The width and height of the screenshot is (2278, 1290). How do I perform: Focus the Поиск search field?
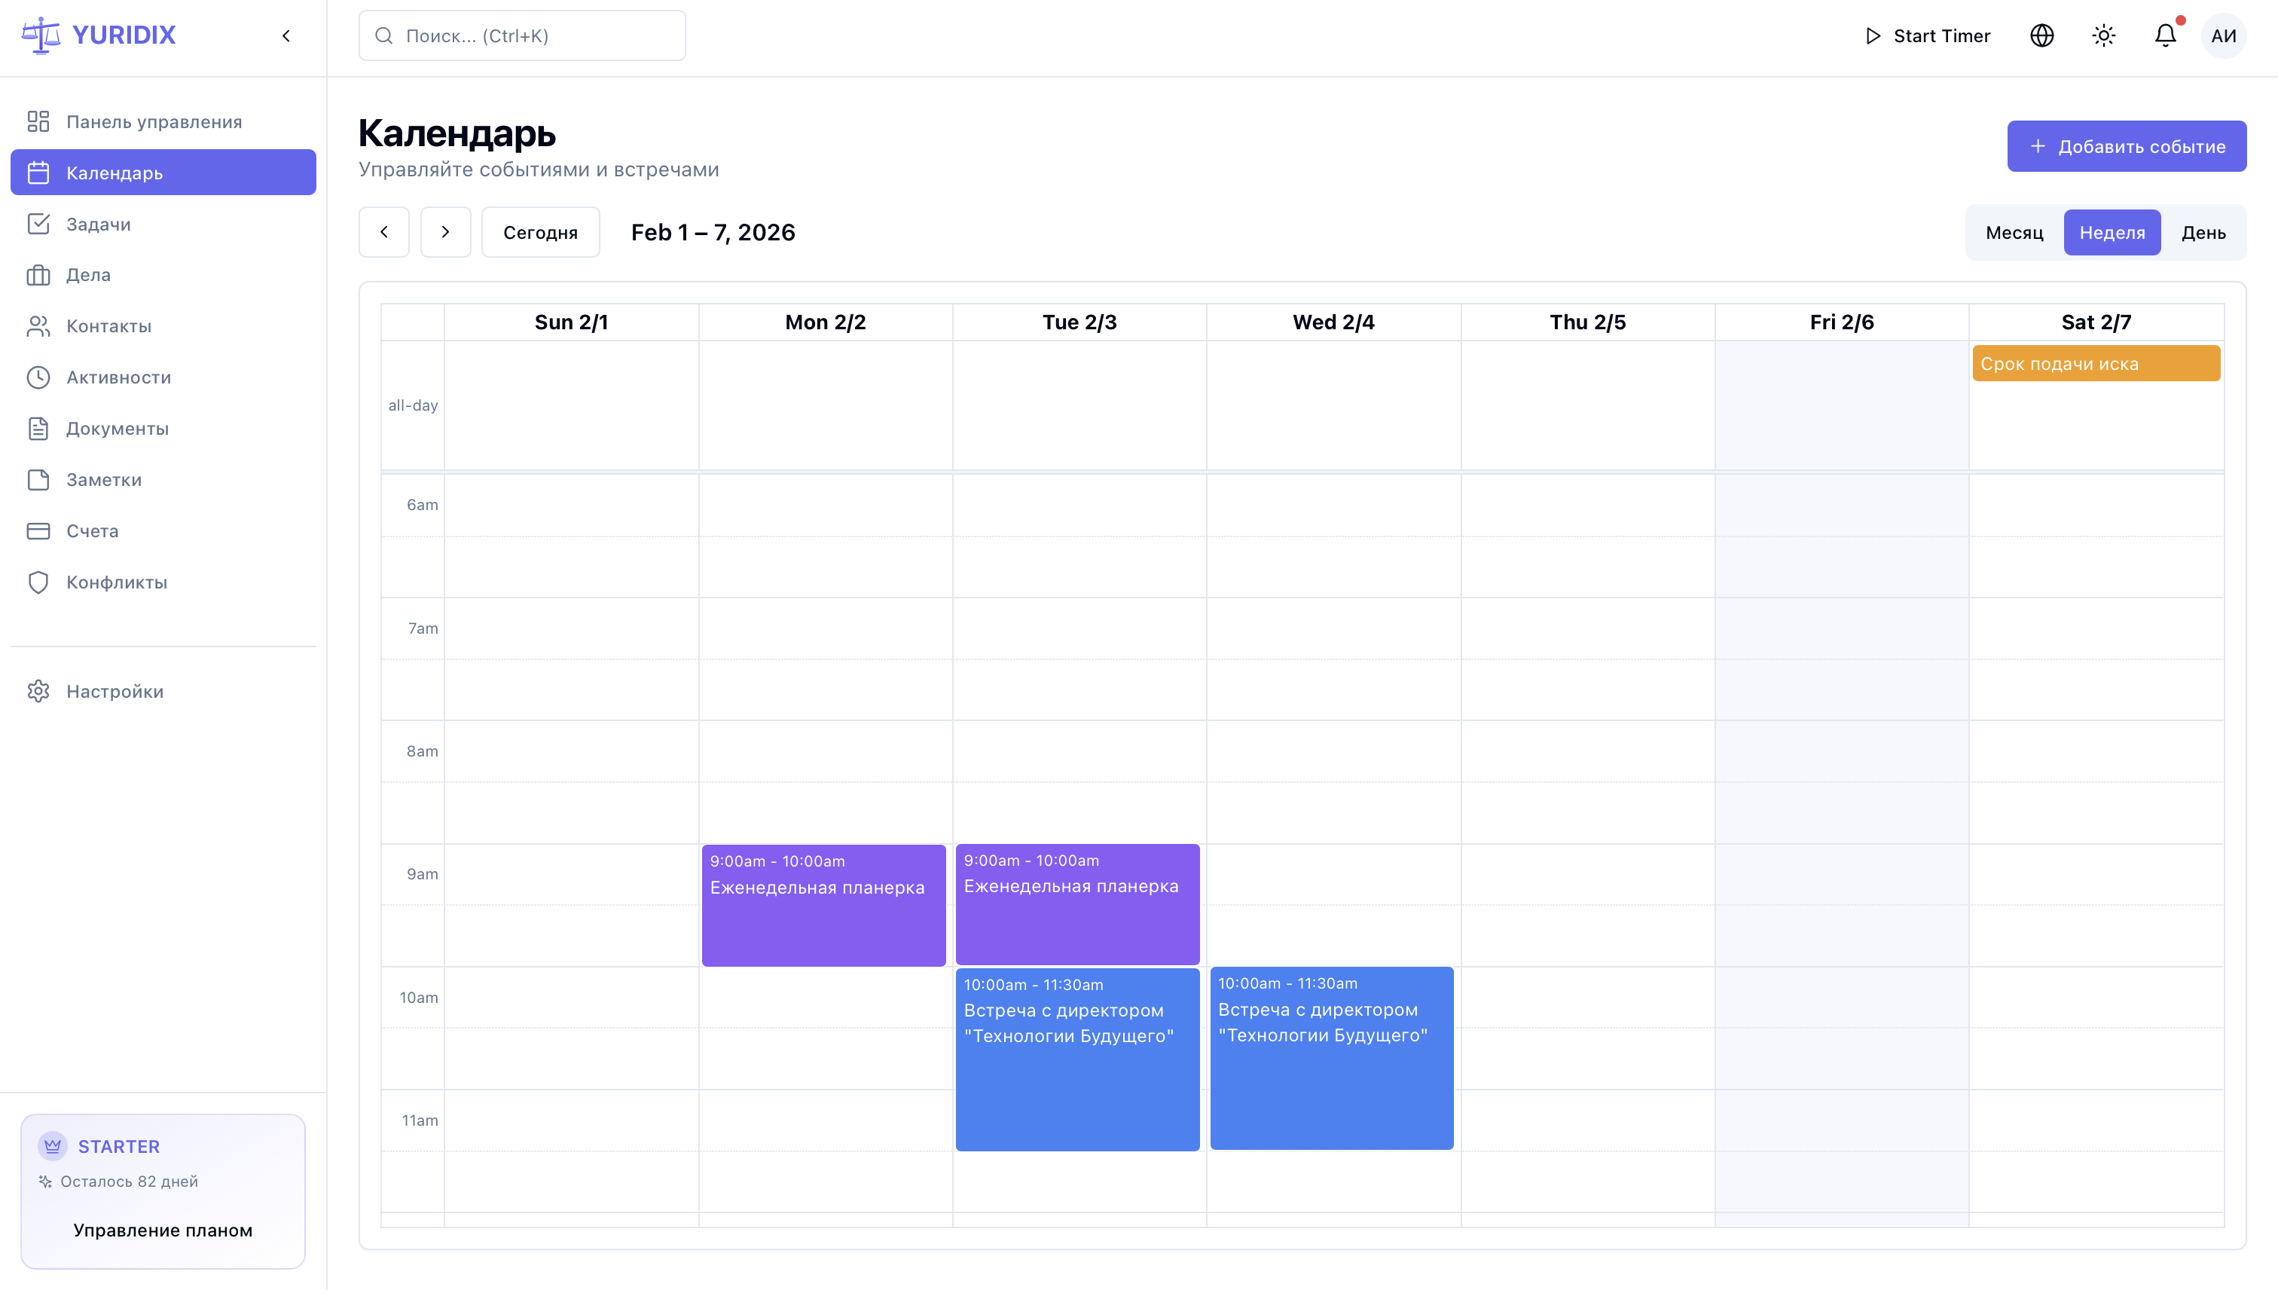pos(523,35)
